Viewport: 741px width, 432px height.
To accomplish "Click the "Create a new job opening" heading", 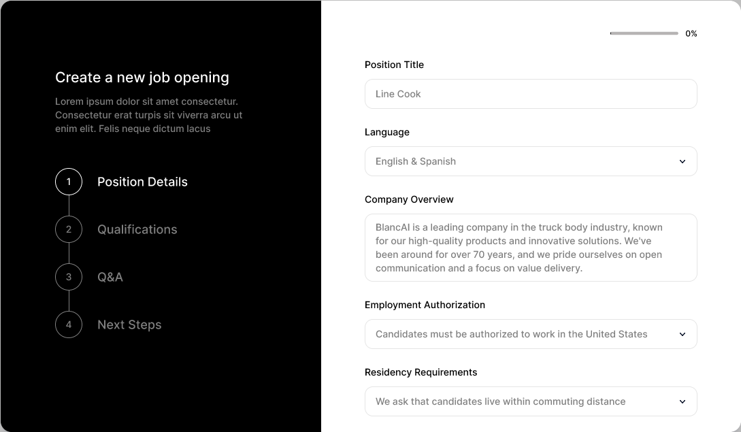I will (142, 78).
